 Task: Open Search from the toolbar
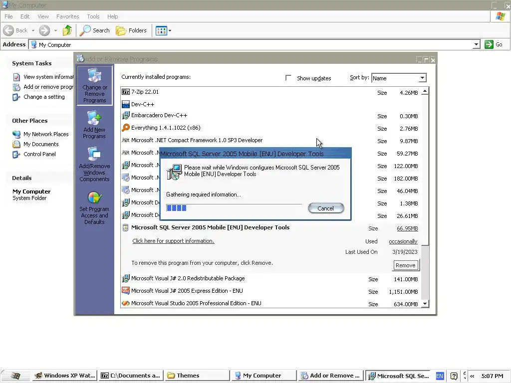[95, 30]
